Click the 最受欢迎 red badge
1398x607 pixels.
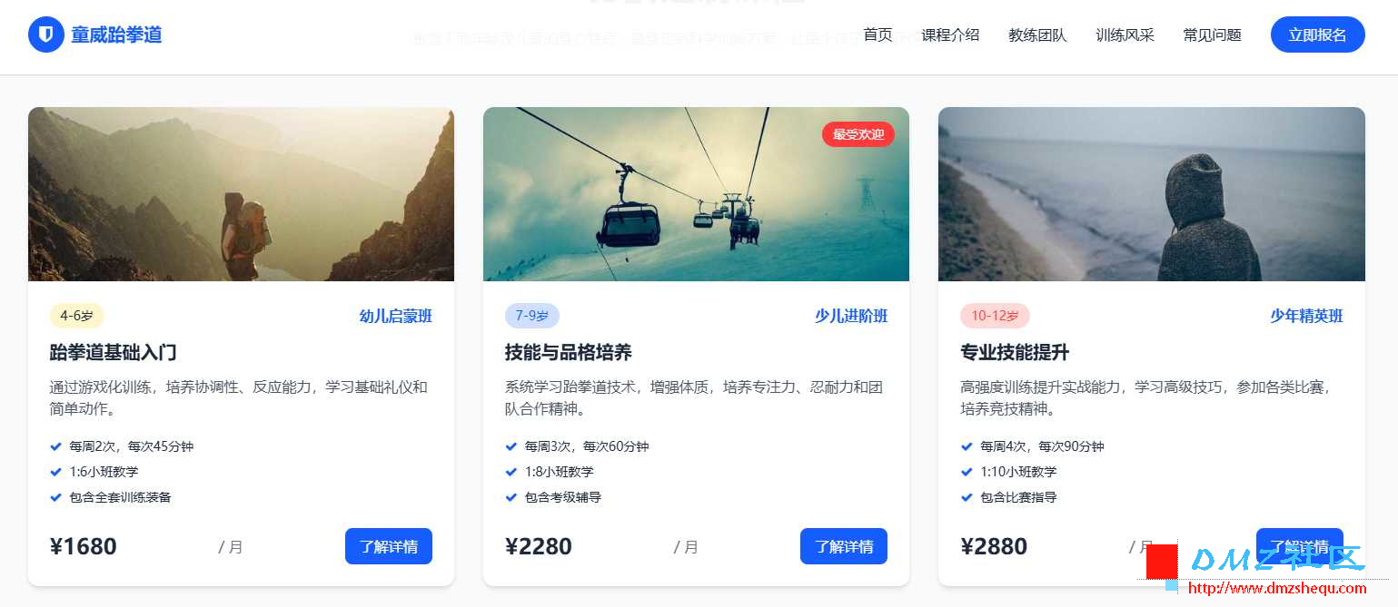click(858, 134)
